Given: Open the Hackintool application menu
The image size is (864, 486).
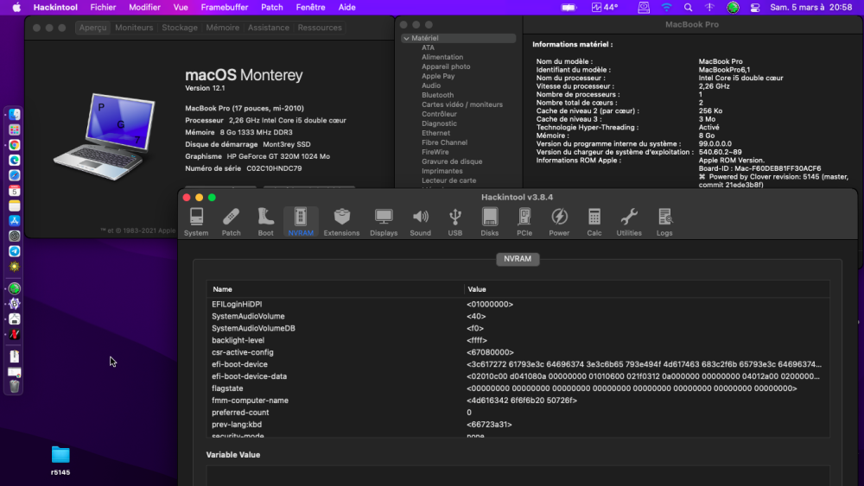Looking at the screenshot, I should click(55, 7).
